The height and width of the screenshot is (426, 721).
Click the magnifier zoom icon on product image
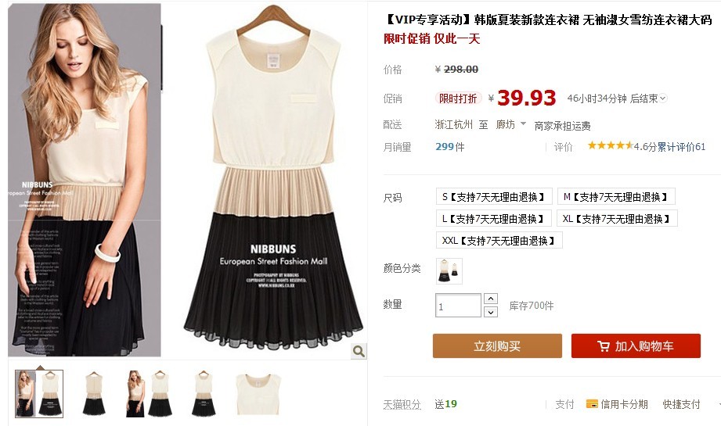pos(359,351)
